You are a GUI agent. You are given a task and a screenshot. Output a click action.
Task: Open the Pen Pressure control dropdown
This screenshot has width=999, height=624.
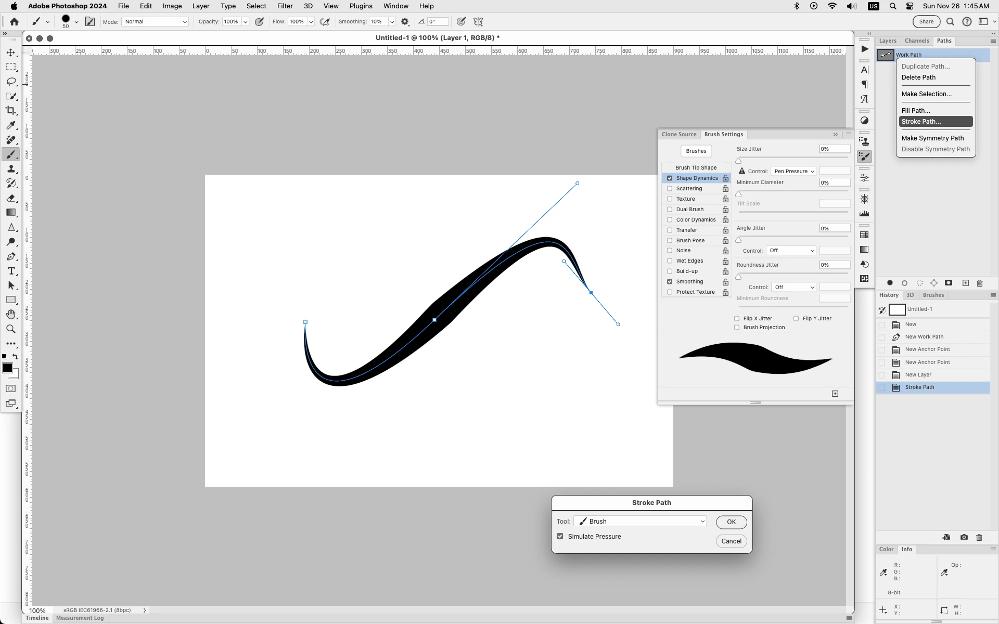793,171
